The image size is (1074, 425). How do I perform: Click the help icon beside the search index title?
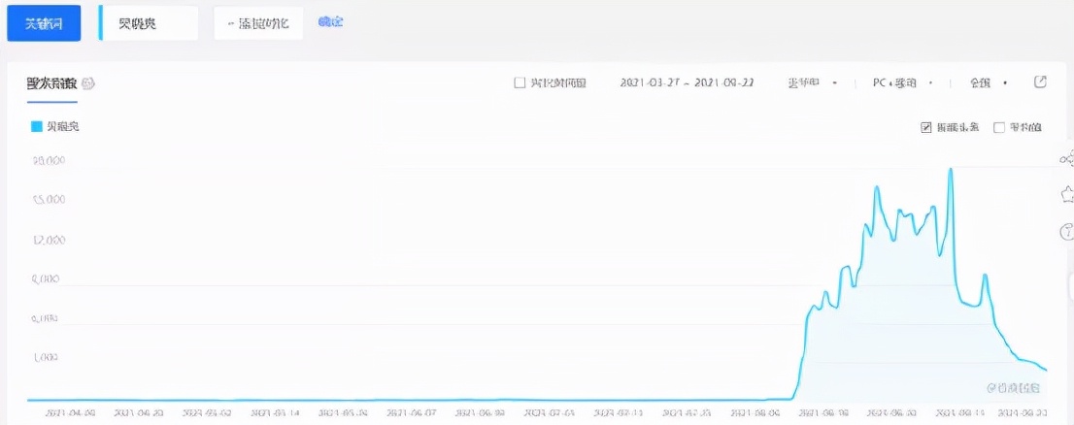pyautogui.click(x=88, y=83)
